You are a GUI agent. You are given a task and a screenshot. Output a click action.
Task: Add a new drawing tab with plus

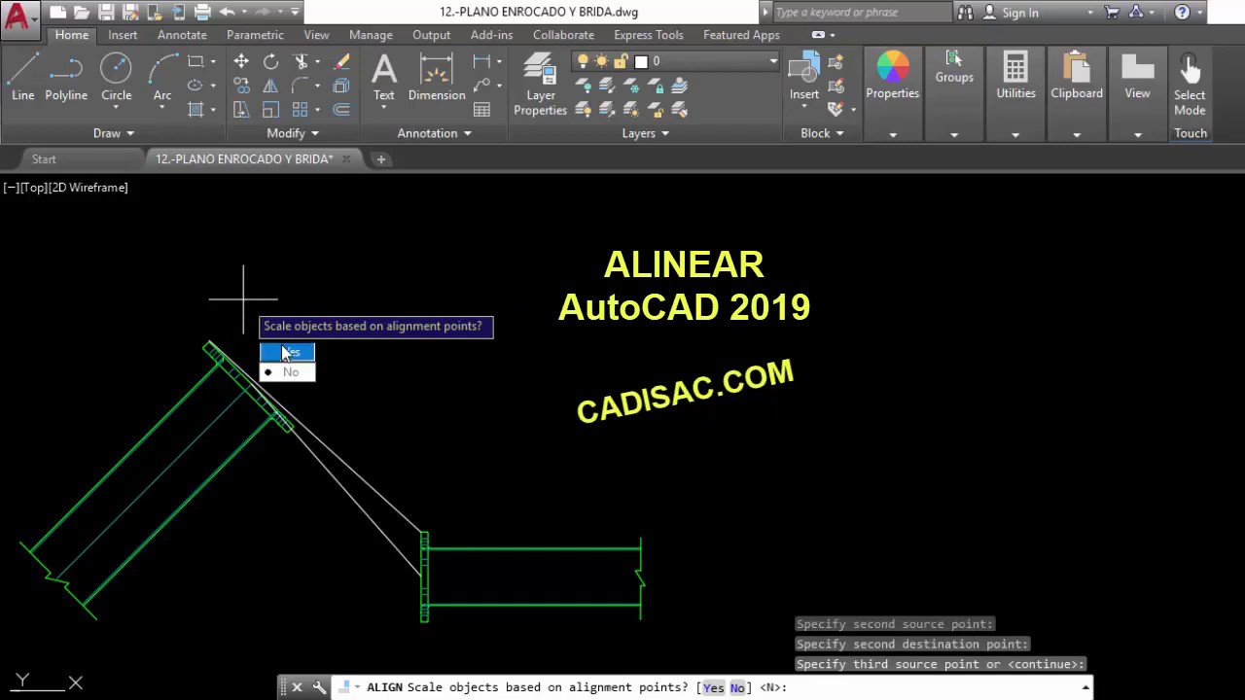click(381, 159)
